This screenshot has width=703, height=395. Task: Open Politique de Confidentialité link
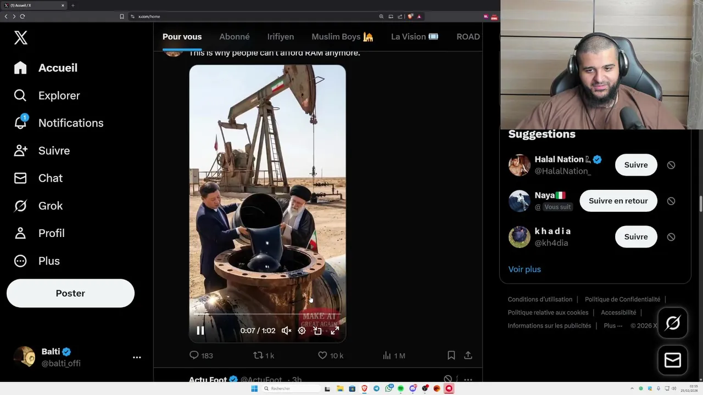tap(622, 300)
